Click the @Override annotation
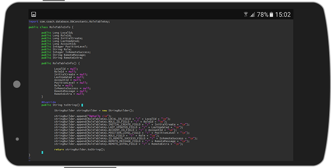Screen dimensions: 331x168 pos(49,102)
